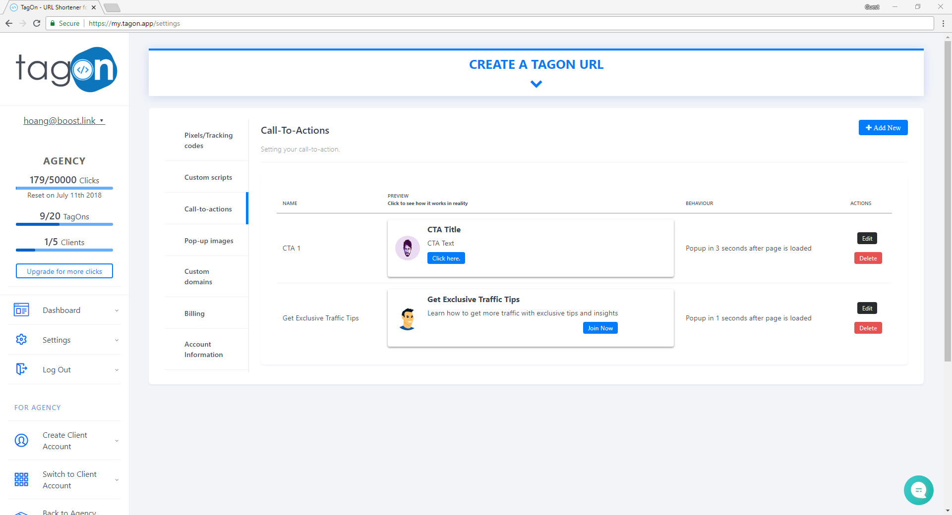Image resolution: width=952 pixels, height=515 pixels.
Task: Close the TagOn browser tab
Action: tap(94, 7)
